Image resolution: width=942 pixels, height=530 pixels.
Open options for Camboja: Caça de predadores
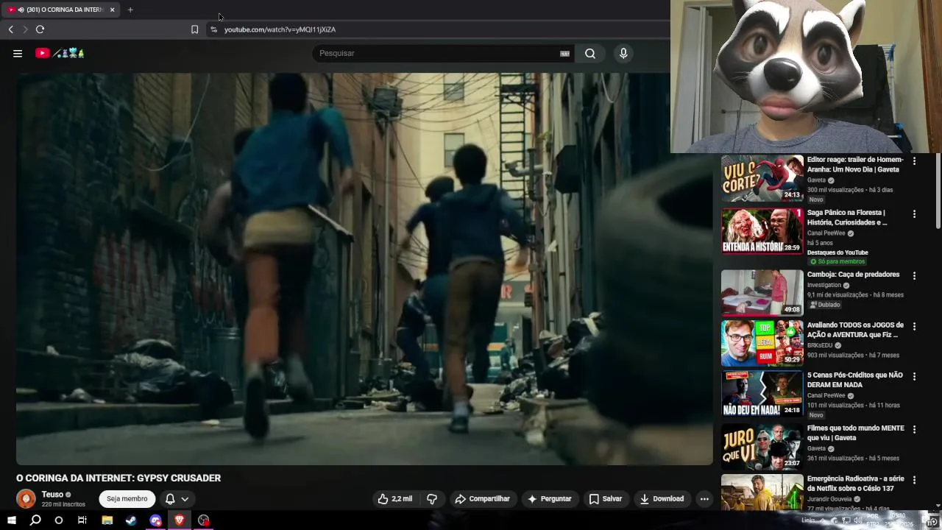(914, 275)
